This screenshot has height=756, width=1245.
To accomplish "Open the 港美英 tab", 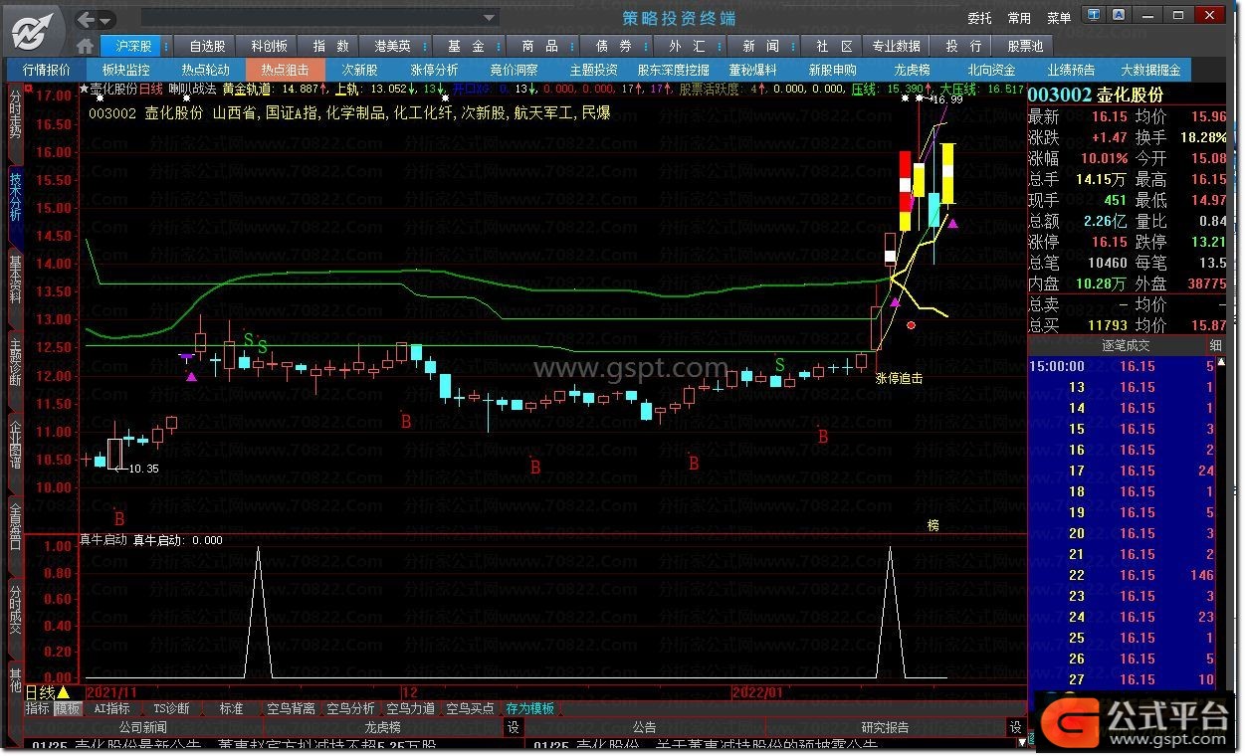I will tap(392, 47).
